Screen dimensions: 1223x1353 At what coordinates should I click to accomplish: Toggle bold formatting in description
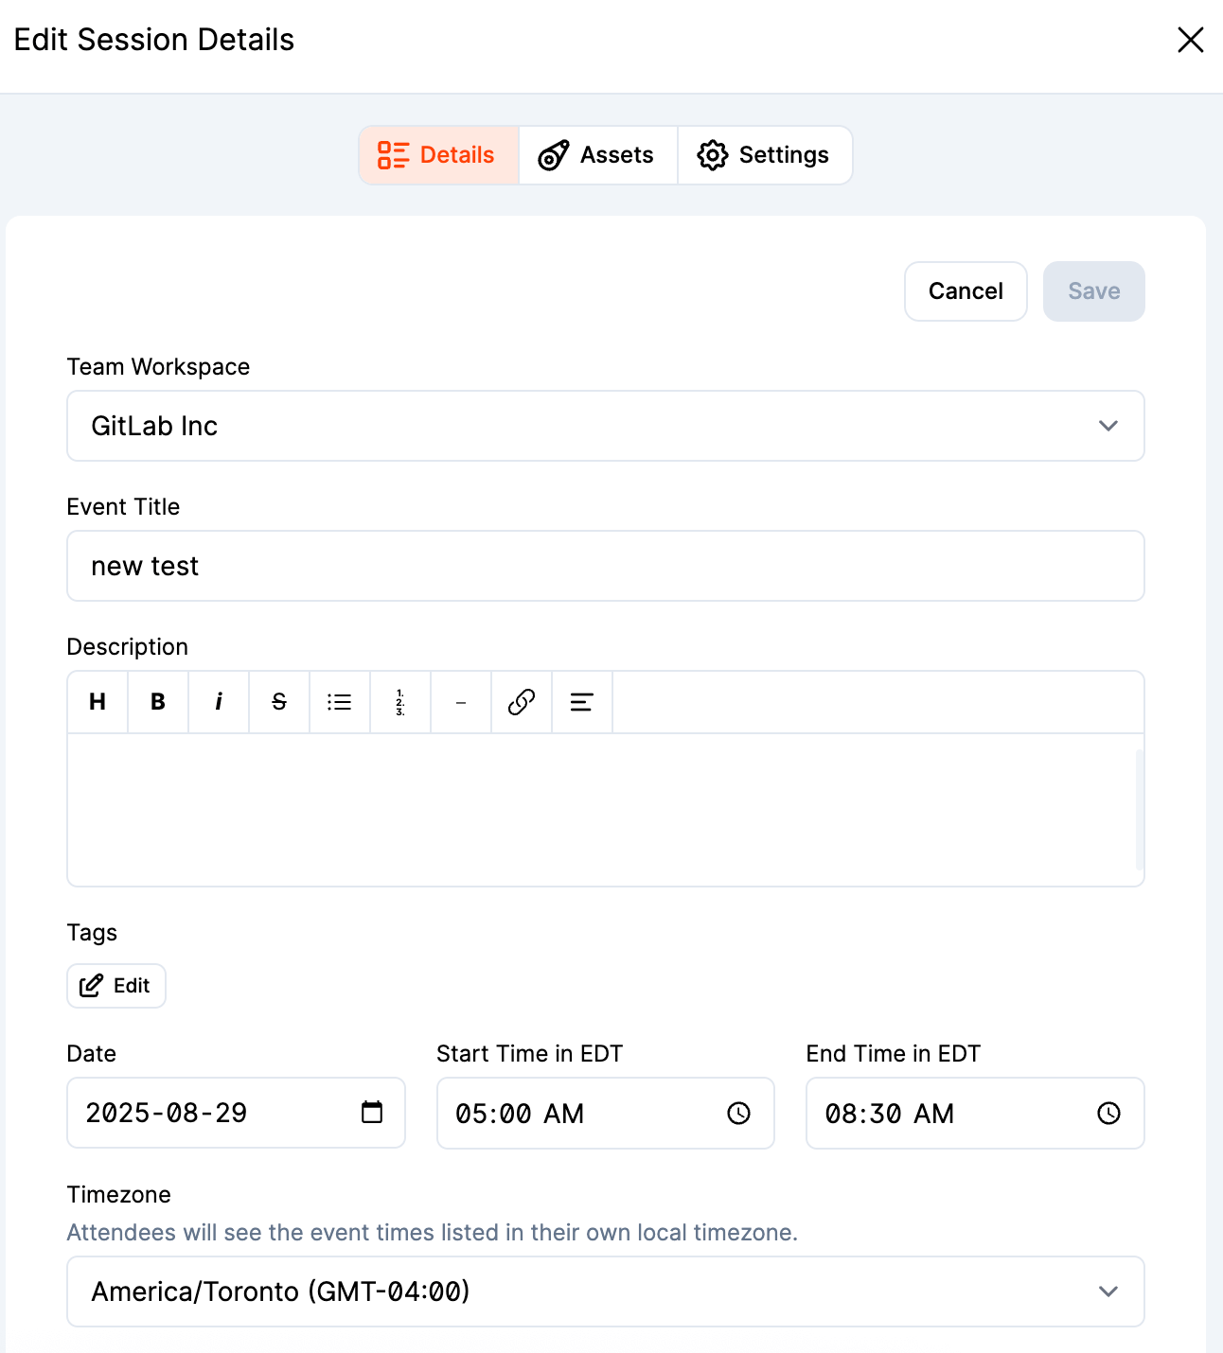pos(158,702)
